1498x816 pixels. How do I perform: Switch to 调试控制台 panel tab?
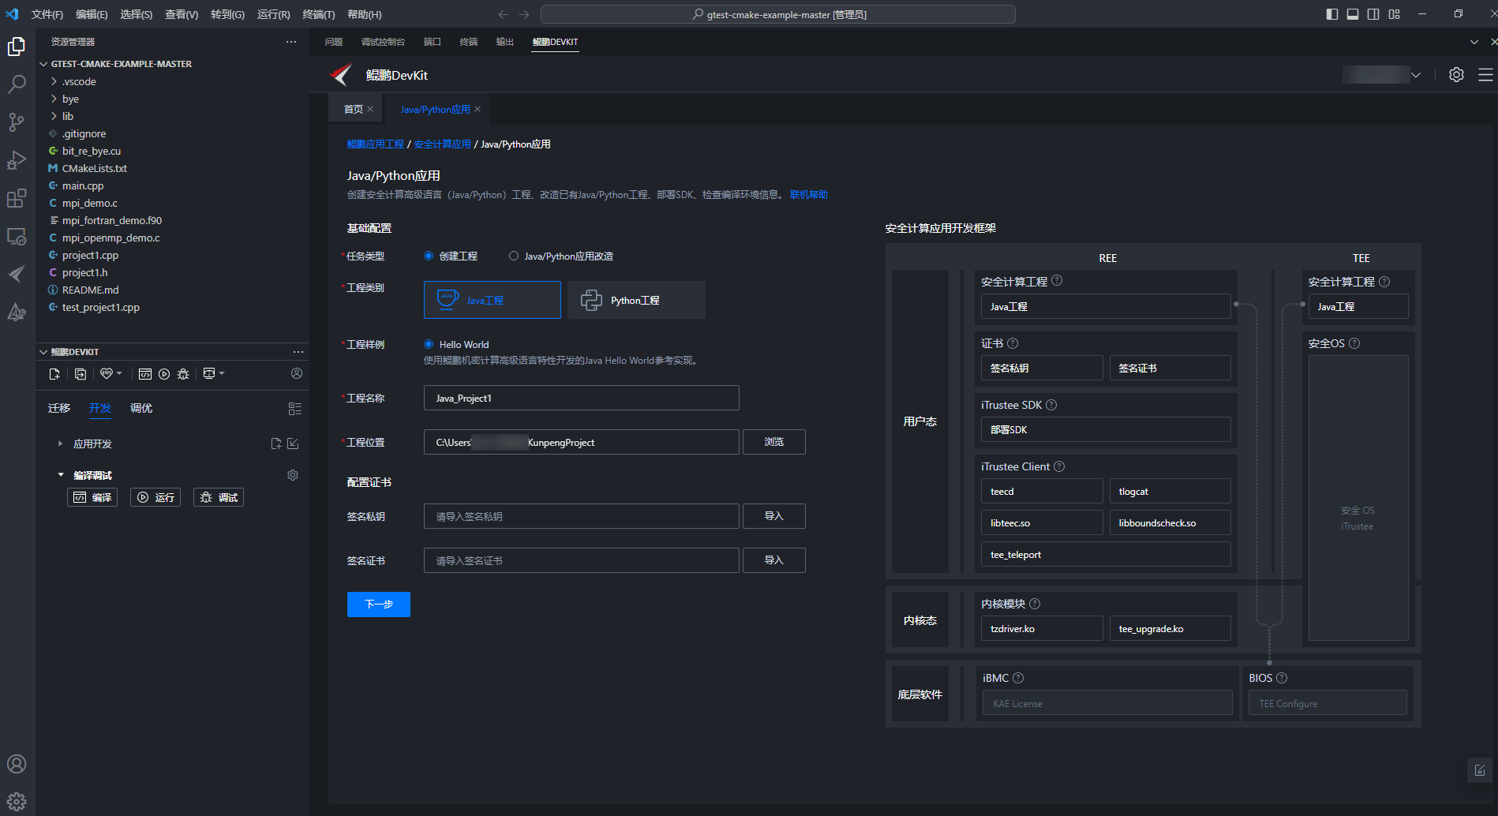click(x=383, y=42)
